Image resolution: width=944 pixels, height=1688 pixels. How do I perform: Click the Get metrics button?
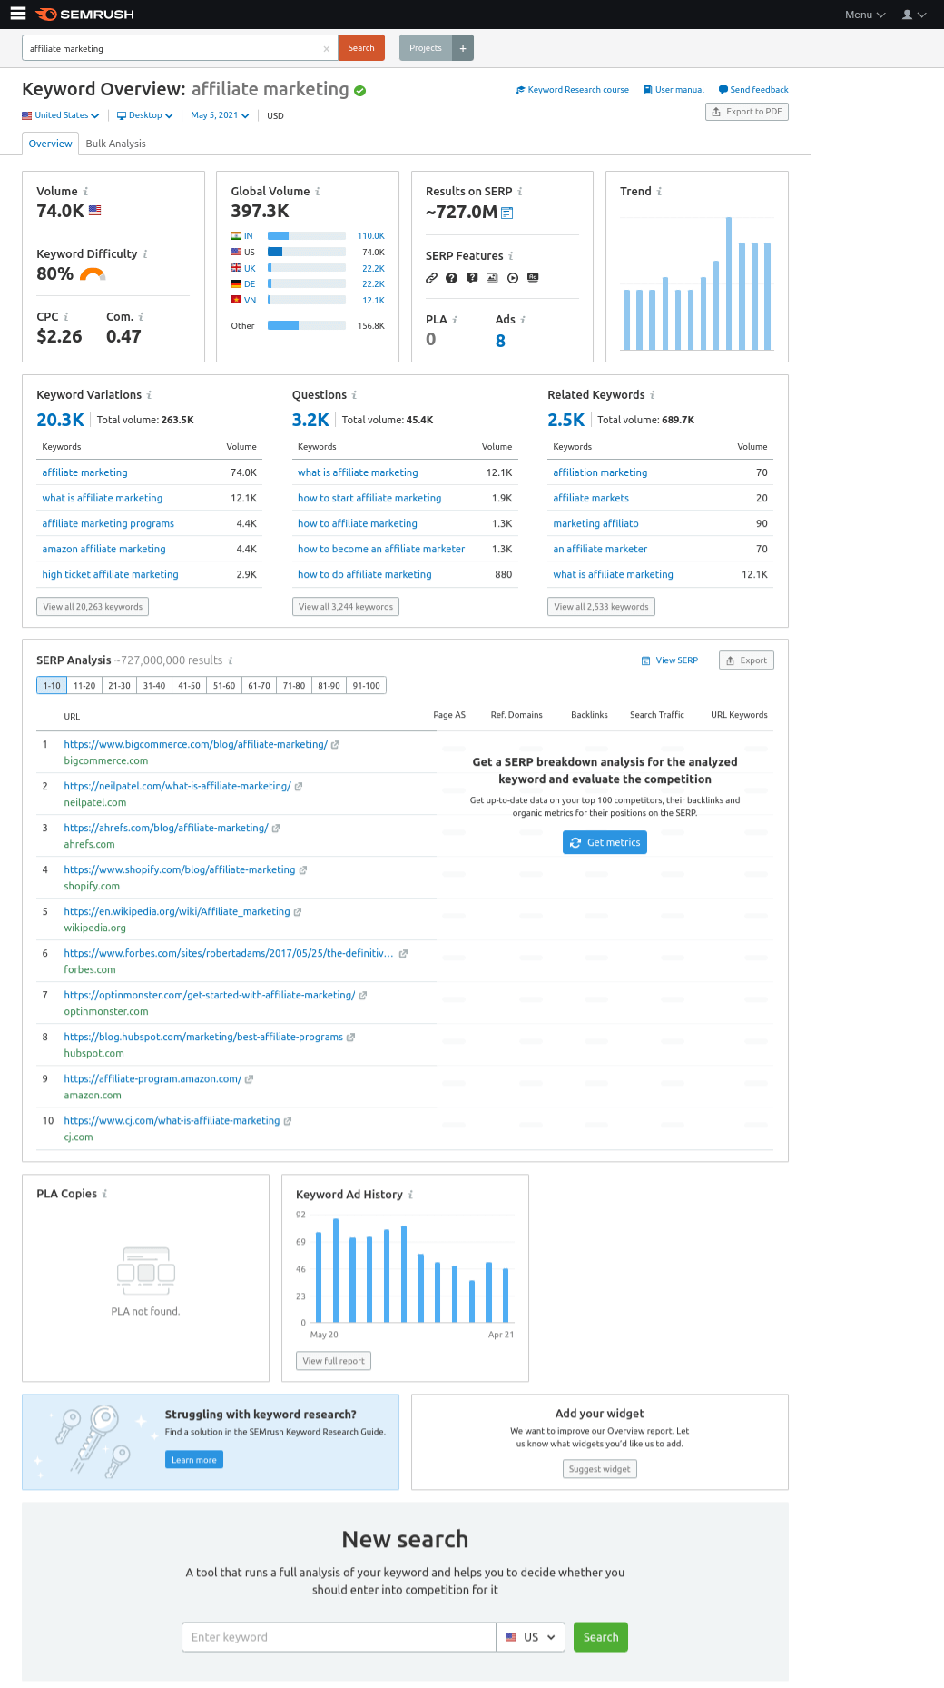tap(605, 843)
